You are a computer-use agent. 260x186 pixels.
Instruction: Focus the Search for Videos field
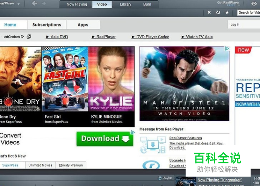(249, 12)
